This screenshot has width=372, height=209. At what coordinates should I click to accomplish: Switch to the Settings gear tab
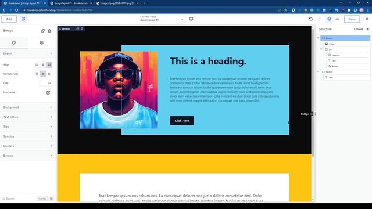(41, 42)
